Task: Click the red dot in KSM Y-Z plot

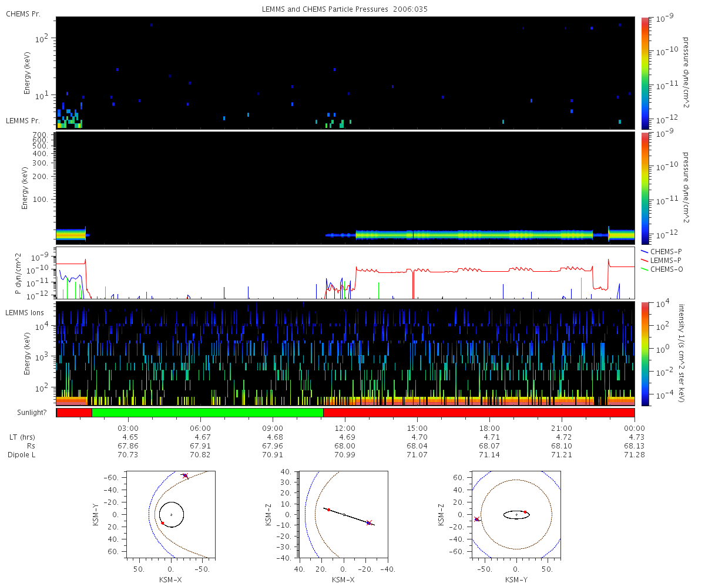Action: [525, 512]
